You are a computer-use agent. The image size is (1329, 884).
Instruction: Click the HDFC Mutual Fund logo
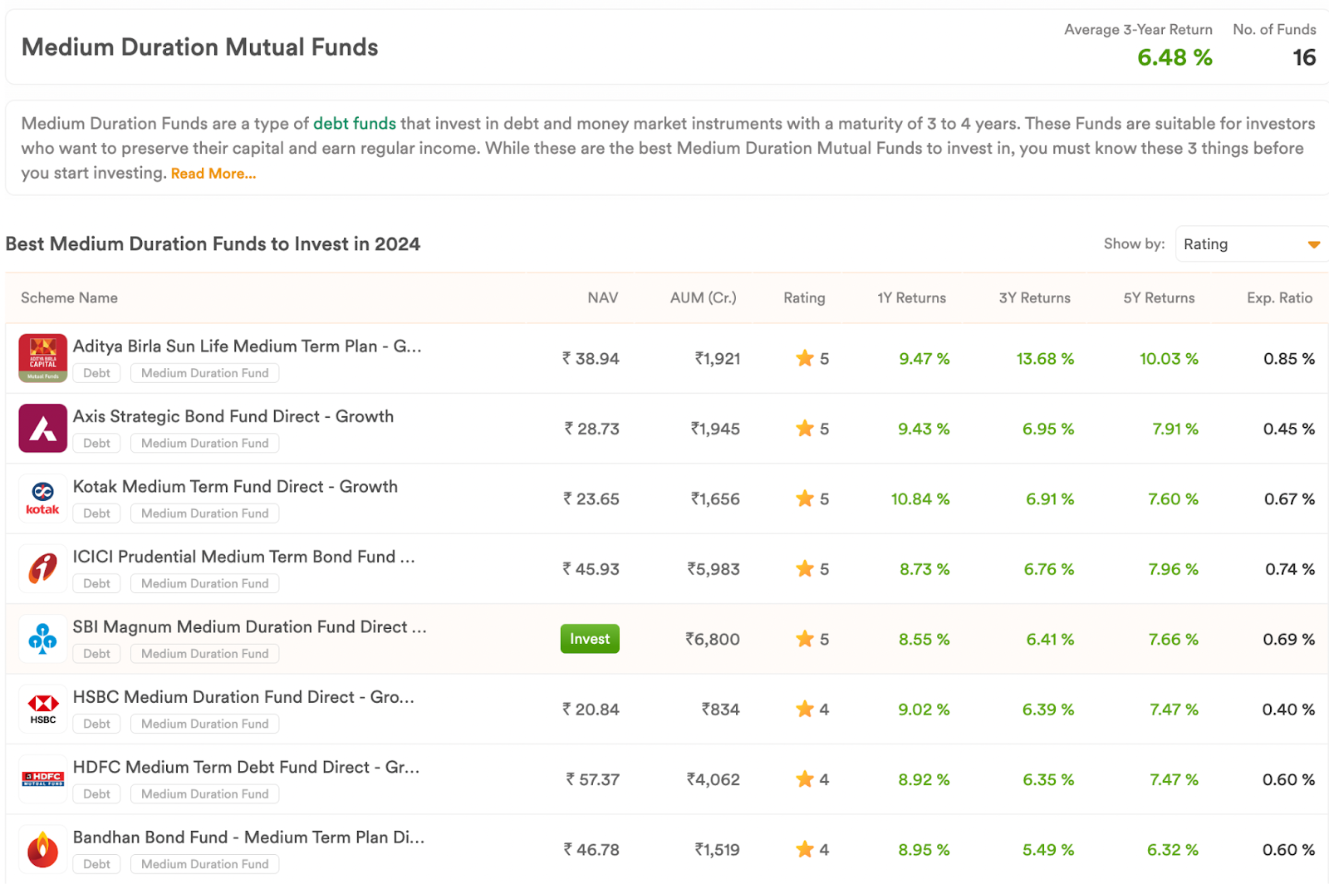[42, 778]
